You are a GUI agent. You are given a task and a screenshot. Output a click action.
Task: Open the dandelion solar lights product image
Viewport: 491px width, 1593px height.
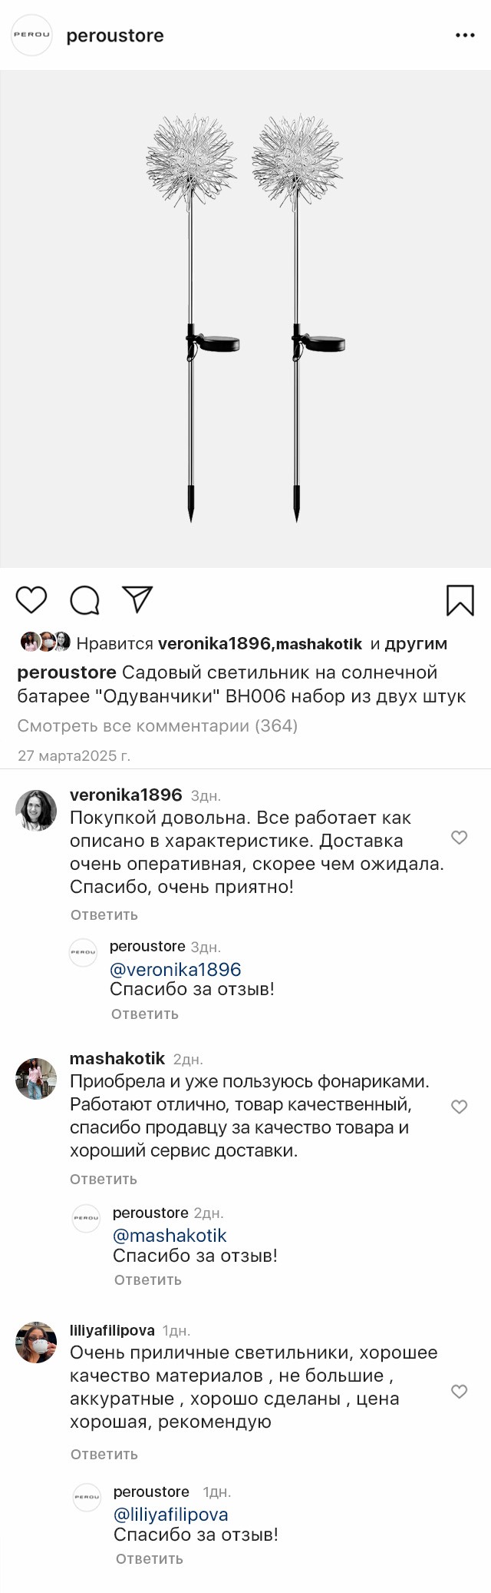pos(245,319)
